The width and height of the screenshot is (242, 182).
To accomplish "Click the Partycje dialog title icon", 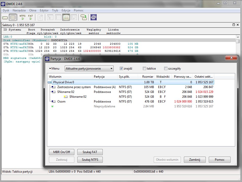I will (47, 59).
